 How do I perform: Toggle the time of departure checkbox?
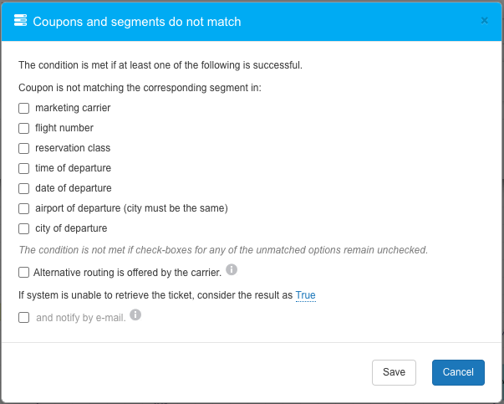(x=24, y=168)
